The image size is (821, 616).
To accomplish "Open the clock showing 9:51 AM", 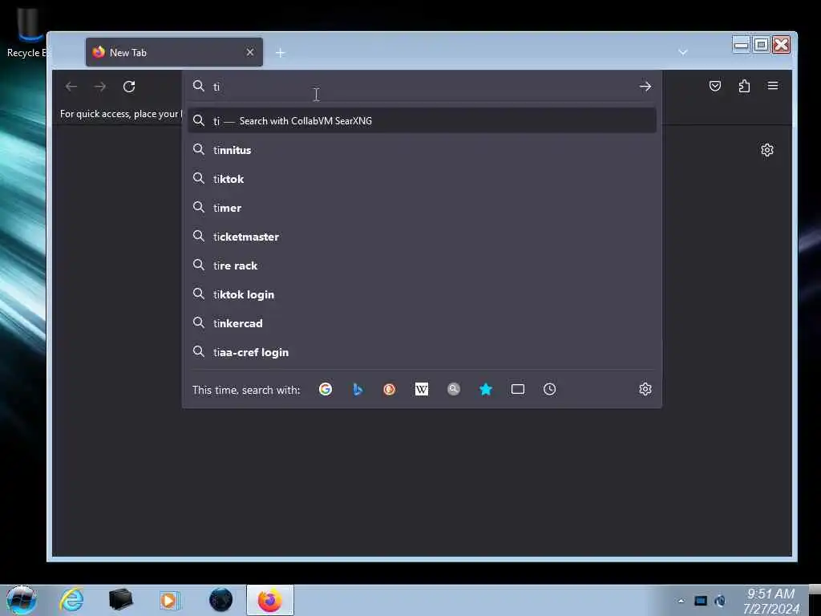I will (x=770, y=601).
